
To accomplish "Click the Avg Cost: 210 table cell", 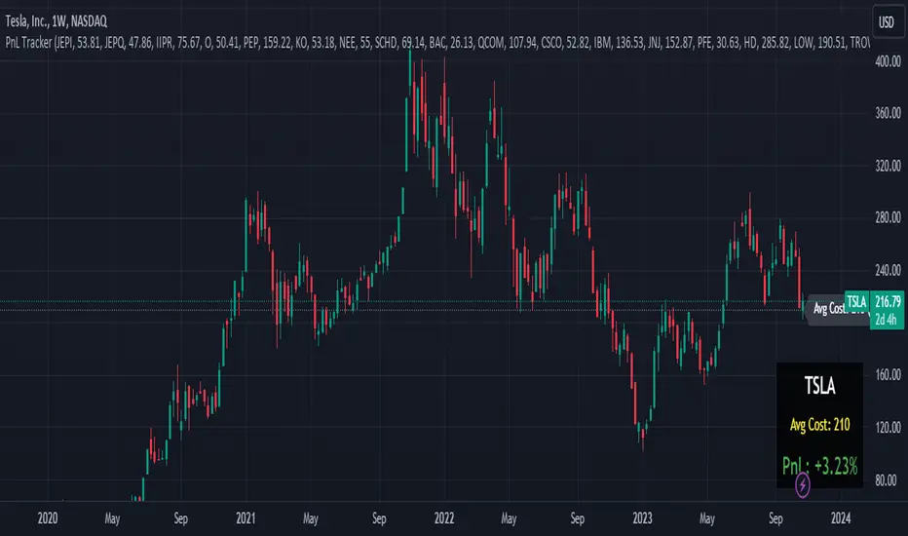I will (819, 425).
